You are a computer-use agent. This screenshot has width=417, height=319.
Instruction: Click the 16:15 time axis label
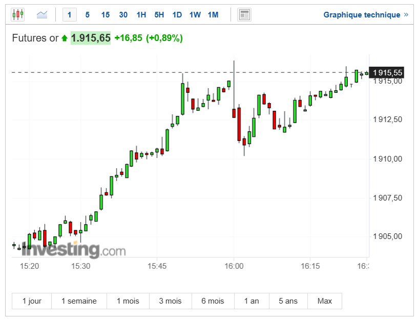pyautogui.click(x=310, y=266)
